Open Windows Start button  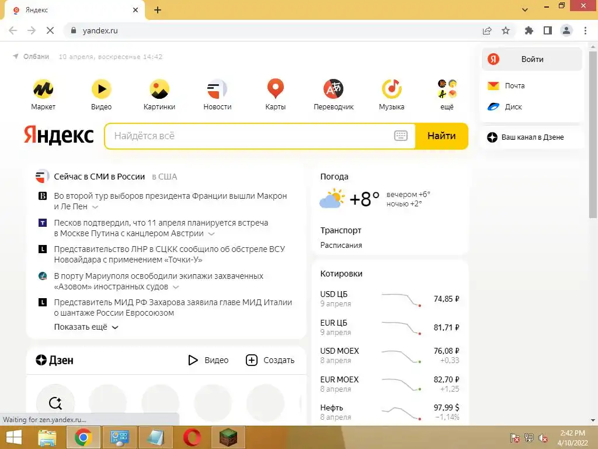pyautogui.click(x=14, y=437)
